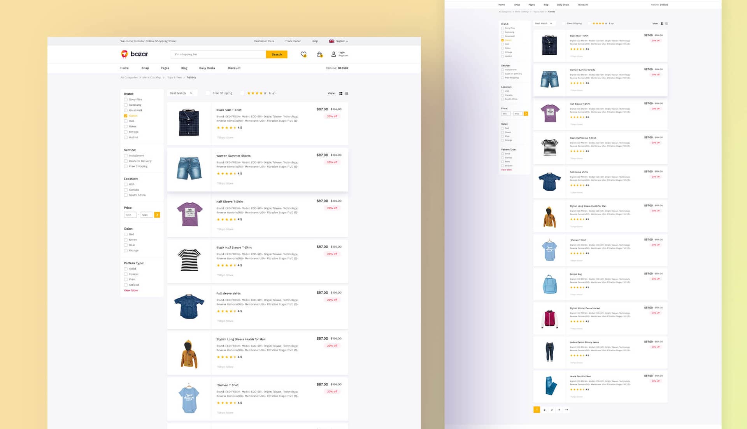Image resolution: width=747 pixels, height=429 pixels.
Task: Open the wishlist heart icon
Action: point(303,54)
